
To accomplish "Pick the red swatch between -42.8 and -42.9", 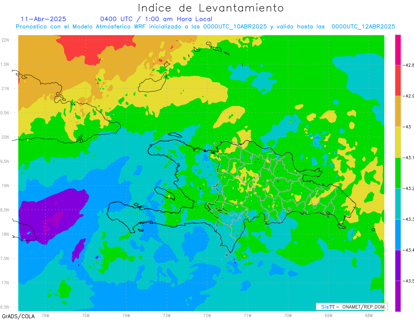I will 398,80.
